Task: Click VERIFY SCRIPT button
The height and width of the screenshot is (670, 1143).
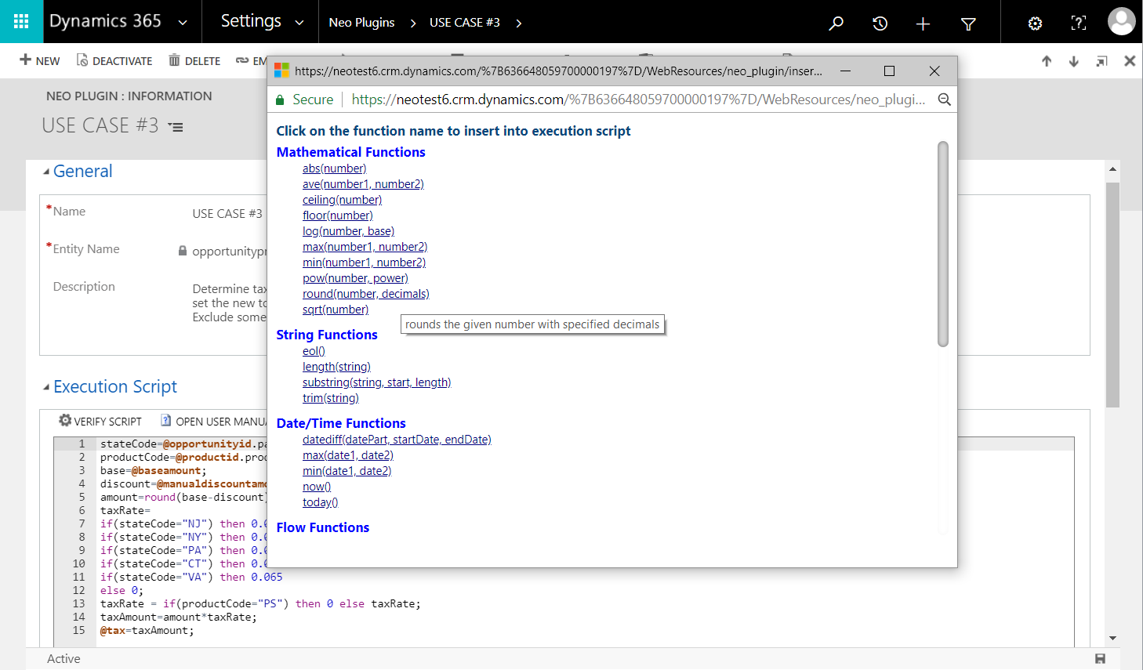Action: [x=100, y=421]
